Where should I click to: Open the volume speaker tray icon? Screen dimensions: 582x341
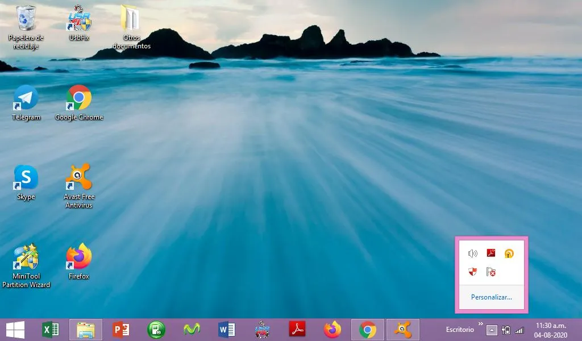(x=473, y=253)
